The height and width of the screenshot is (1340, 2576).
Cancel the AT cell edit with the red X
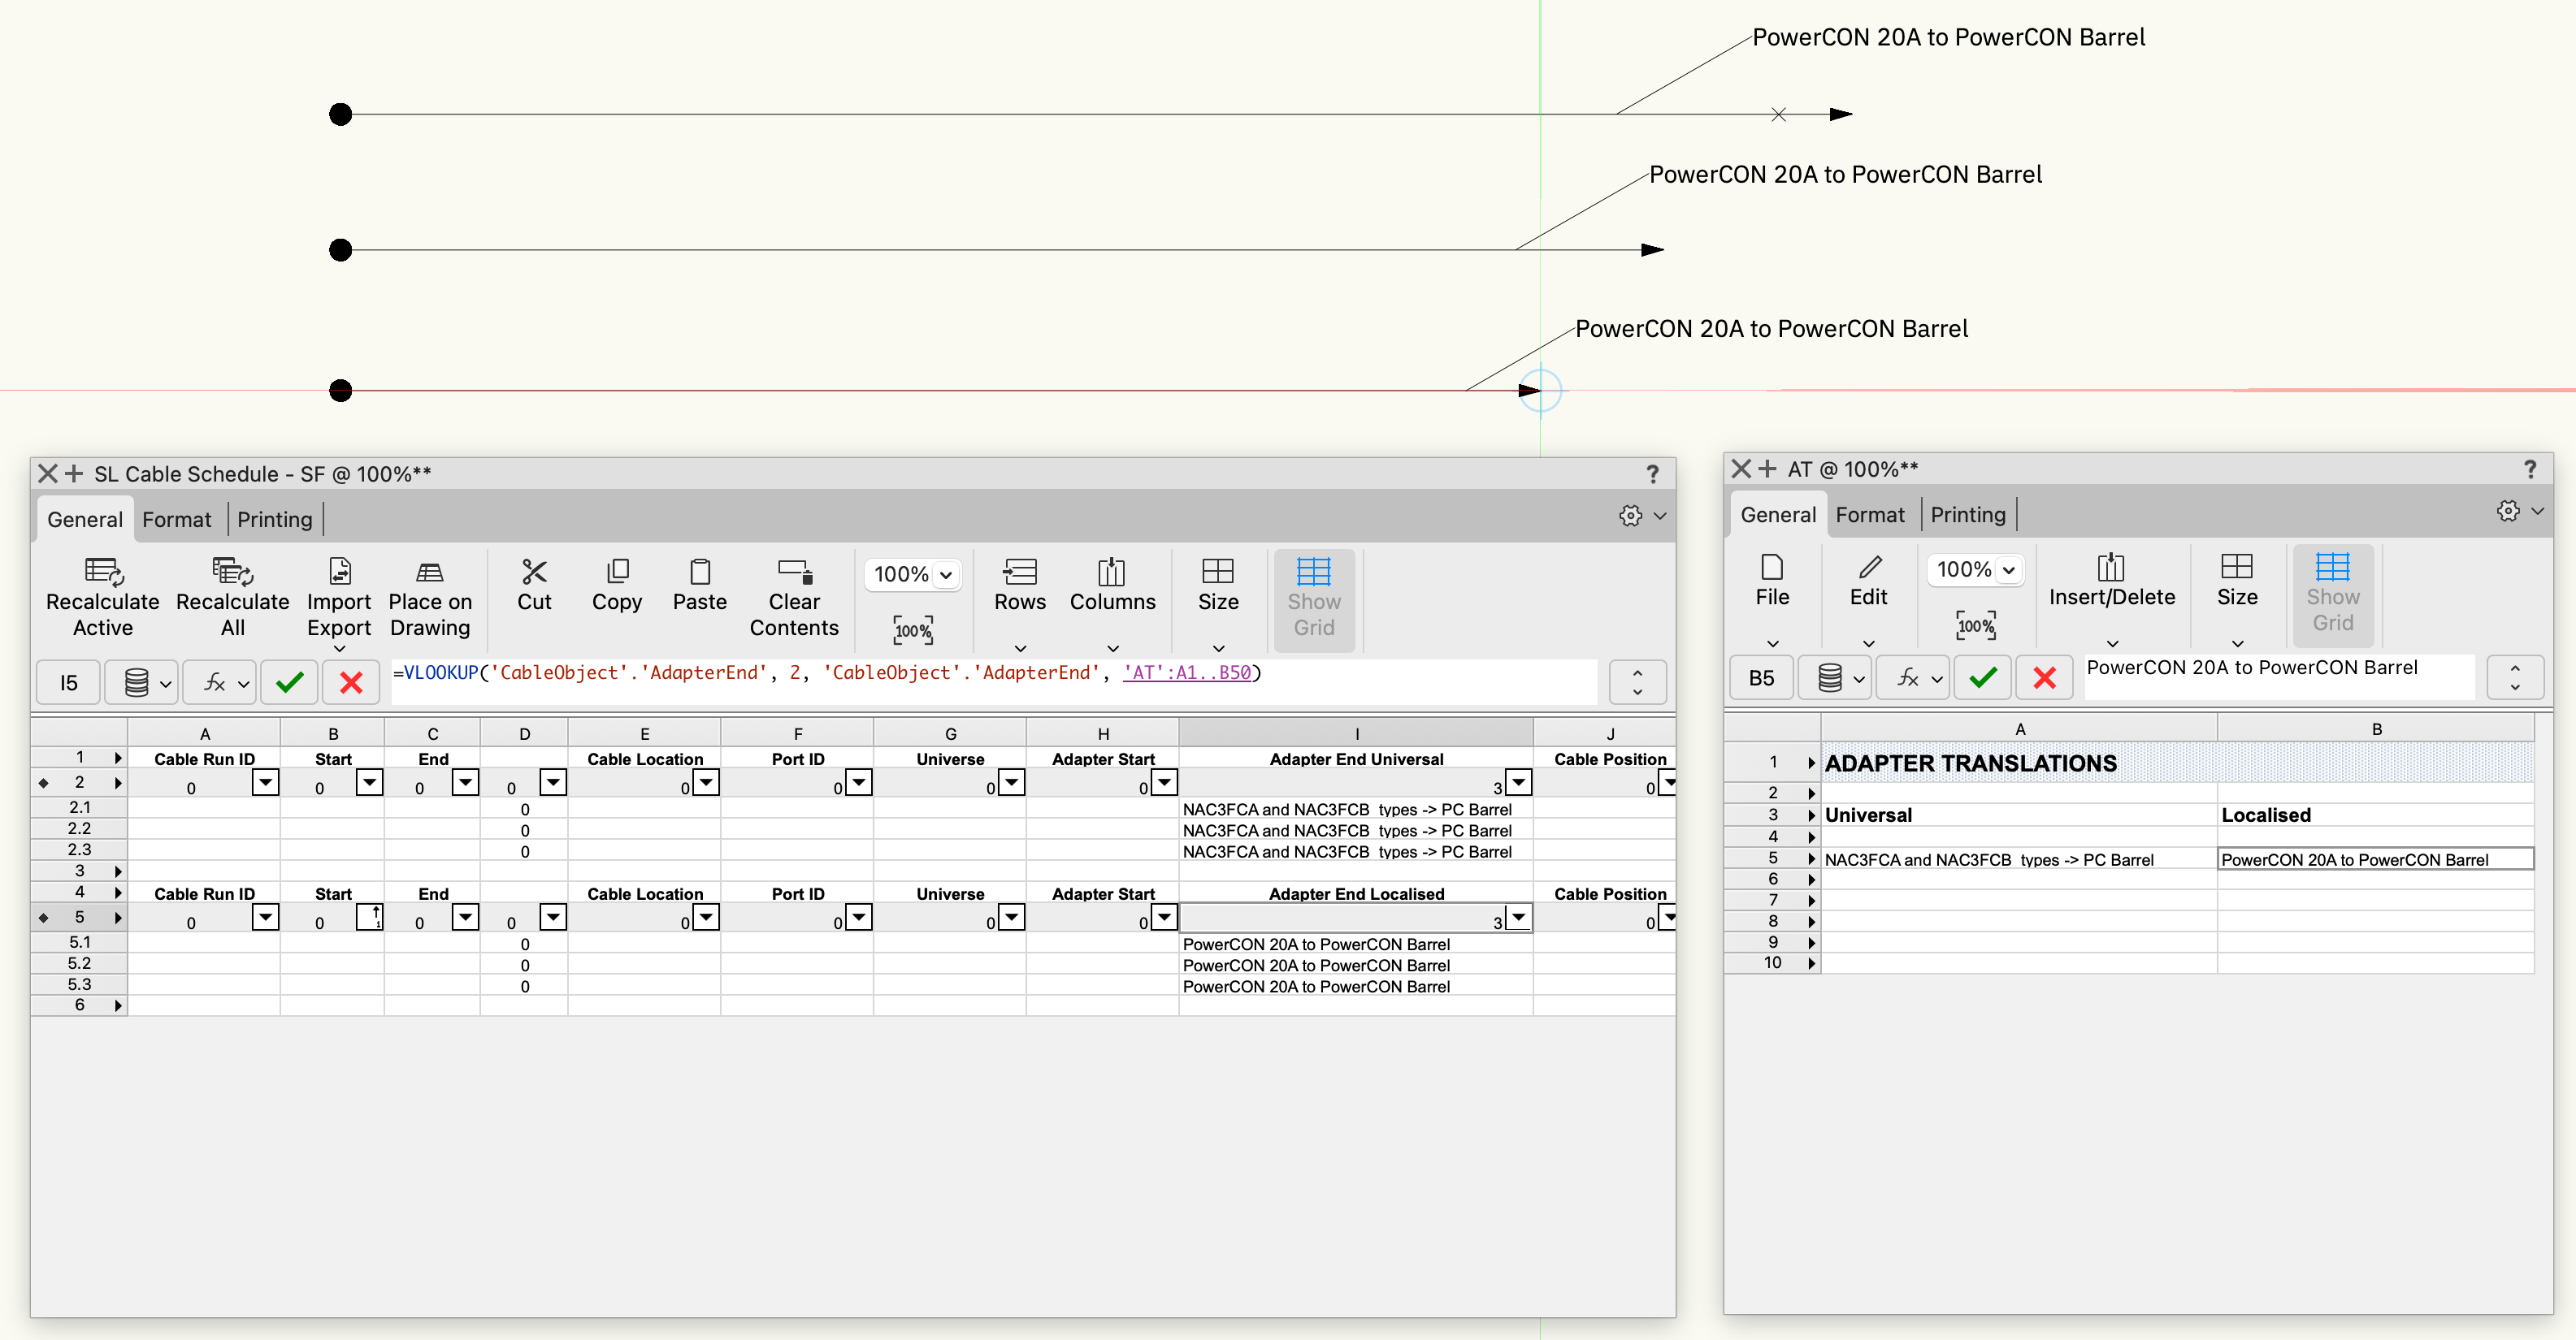pyautogui.click(x=2044, y=678)
